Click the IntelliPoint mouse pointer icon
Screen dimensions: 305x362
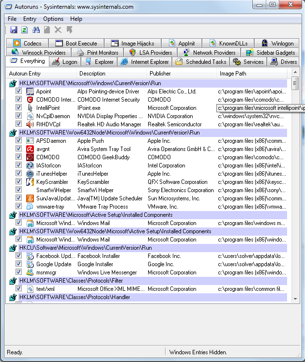tap(30, 108)
